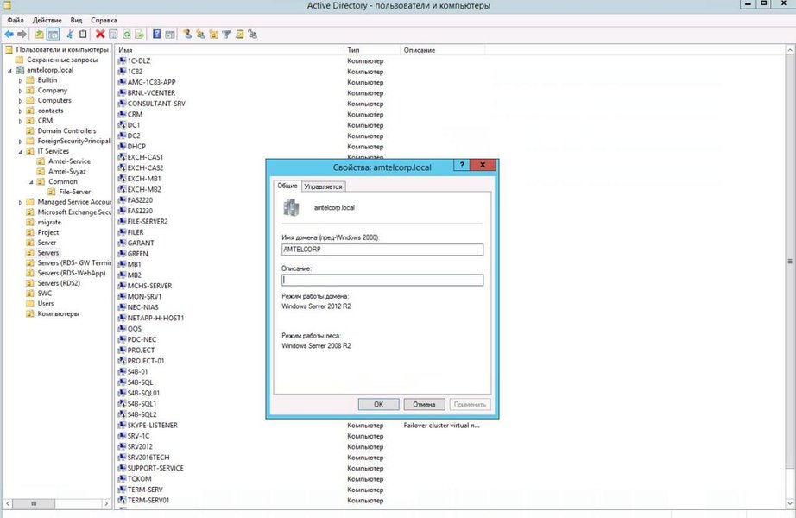Click the Refresh toolbar icon
The width and height of the screenshot is (796, 518).
coord(127,35)
